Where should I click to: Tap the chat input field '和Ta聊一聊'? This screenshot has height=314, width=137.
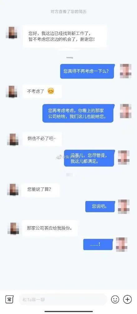(x=63, y=300)
